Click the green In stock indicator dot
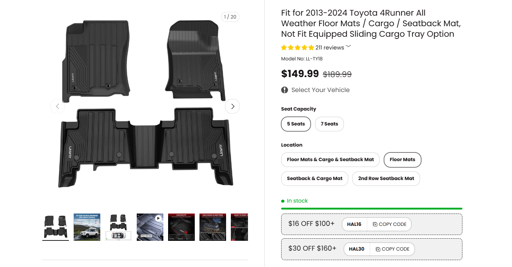 [x=283, y=200]
